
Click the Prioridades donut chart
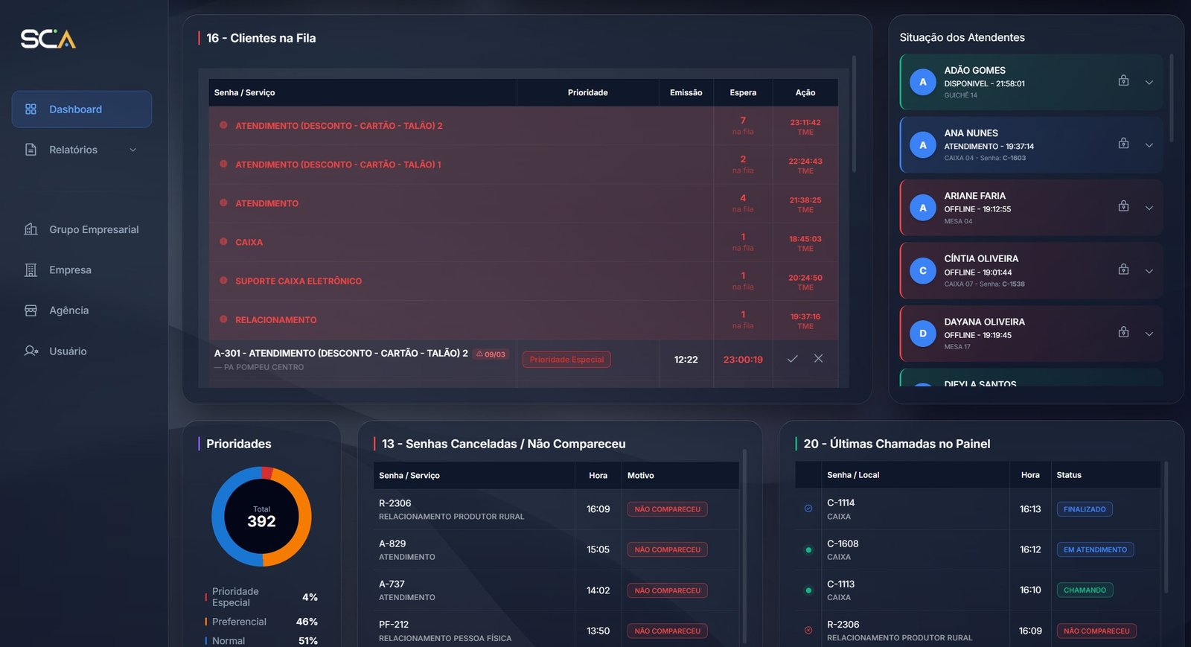tap(261, 517)
